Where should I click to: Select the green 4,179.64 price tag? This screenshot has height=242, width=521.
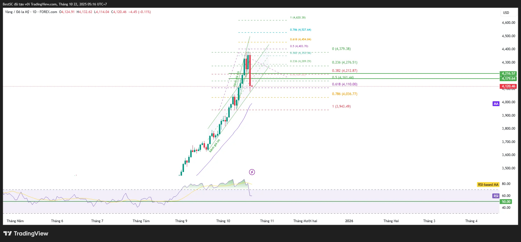(508, 79)
